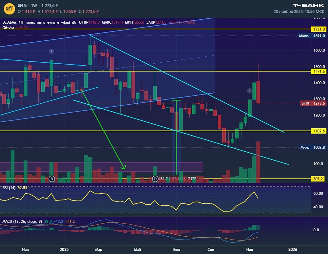The image size is (328, 254).
Task: Click the info marker above November 2024 candles
Action: (51, 51)
